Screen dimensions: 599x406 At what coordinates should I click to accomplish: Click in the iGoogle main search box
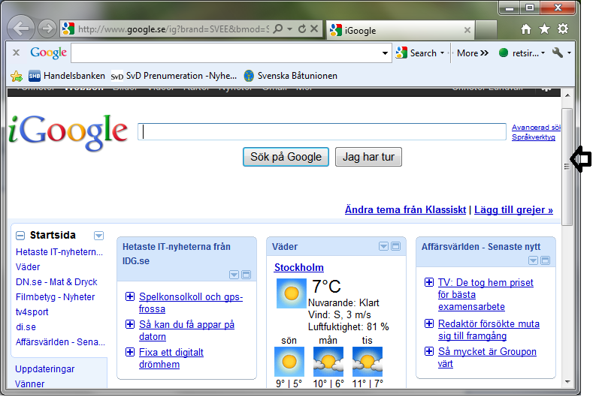click(322, 131)
